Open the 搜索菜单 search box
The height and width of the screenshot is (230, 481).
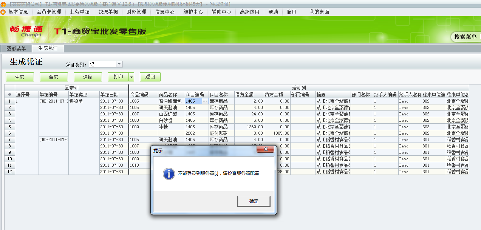465,37
